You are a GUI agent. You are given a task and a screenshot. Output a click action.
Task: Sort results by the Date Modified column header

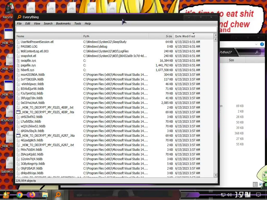(x=193, y=36)
